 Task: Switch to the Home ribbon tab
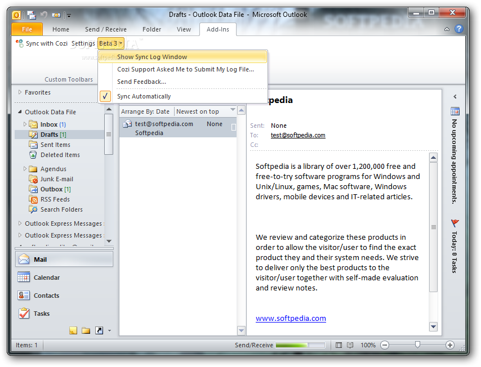click(x=61, y=29)
